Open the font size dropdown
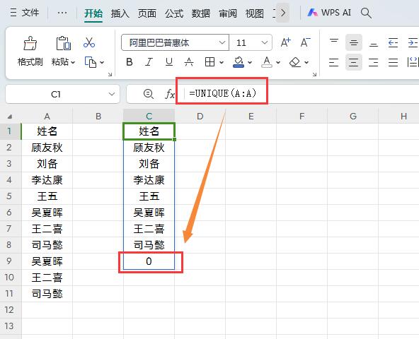419x339 pixels. pos(265,42)
